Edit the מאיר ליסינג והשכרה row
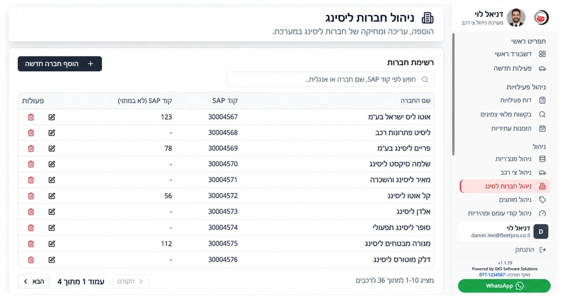 pyautogui.click(x=52, y=180)
